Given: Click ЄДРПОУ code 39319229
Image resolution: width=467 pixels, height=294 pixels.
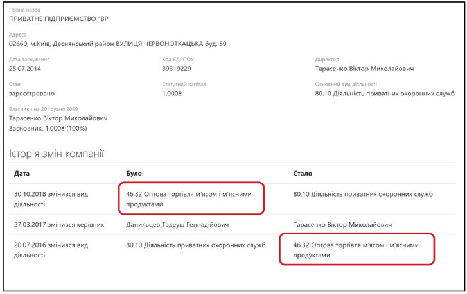Looking at the screenshot, I should (x=177, y=68).
